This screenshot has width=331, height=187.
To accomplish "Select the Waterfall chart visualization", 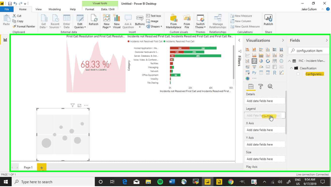I will pyautogui.click(x=247, y=61).
